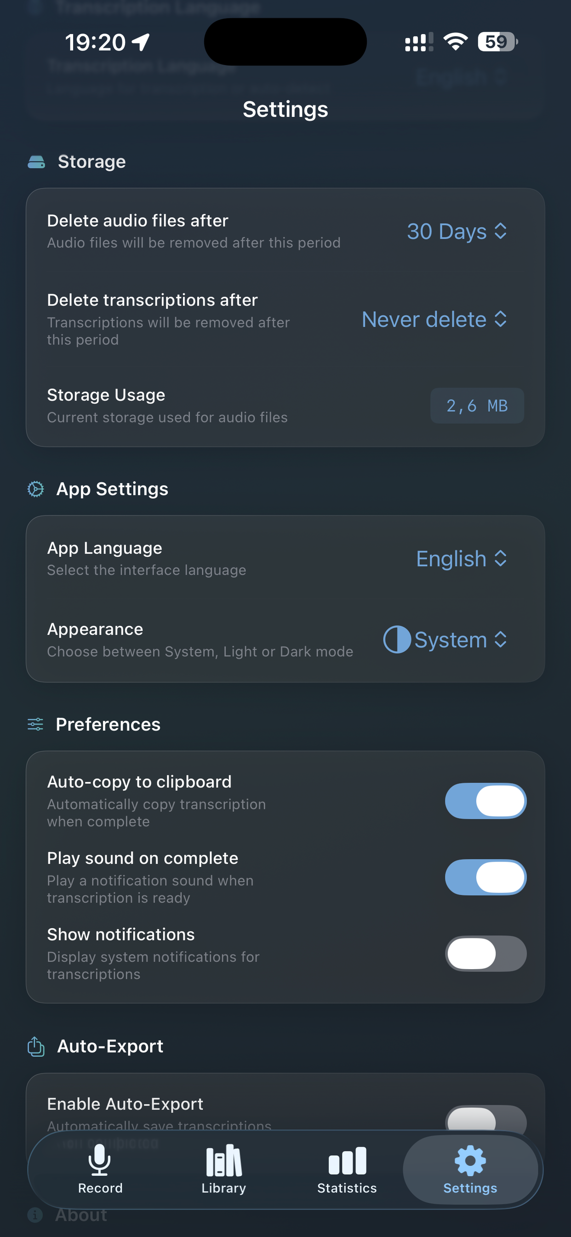Image resolution: width=571 pixels, height=1237 pixels.
Task: Tap the Wi-Fi status bar icon
Action: [x=455, y=42]
